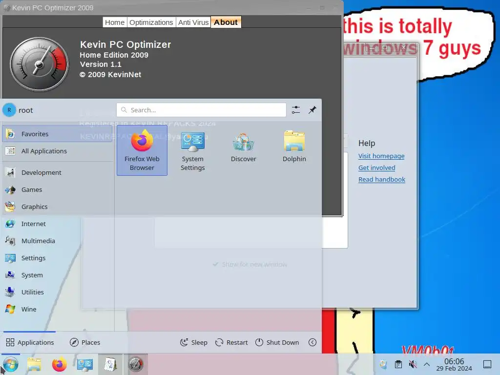
Task: Expand hidden system tray icons arrow
Action: (x=427, y=364)
